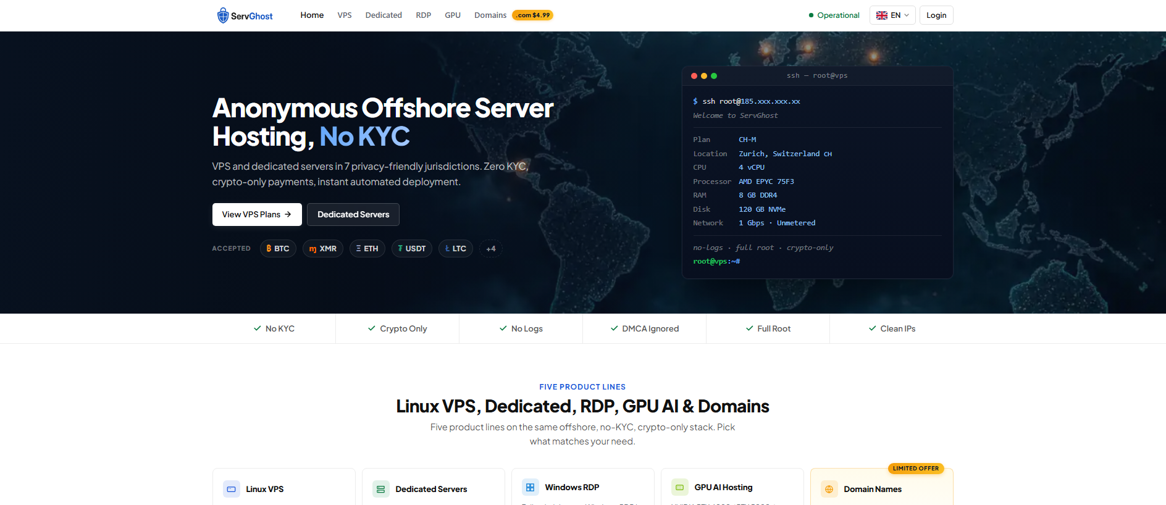Viewport: 1166px width, 505px height.
Task: Click the 'FIVE PRODUCT LINES' heading label
Action: click(582, 387)
